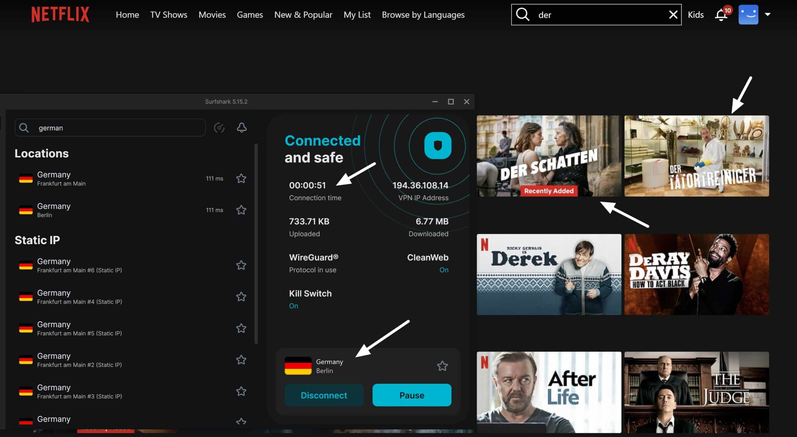Click the connection time 00:00:51
Image resolution: width=797 pixels, height=437 pixels.
click(307, 185)
